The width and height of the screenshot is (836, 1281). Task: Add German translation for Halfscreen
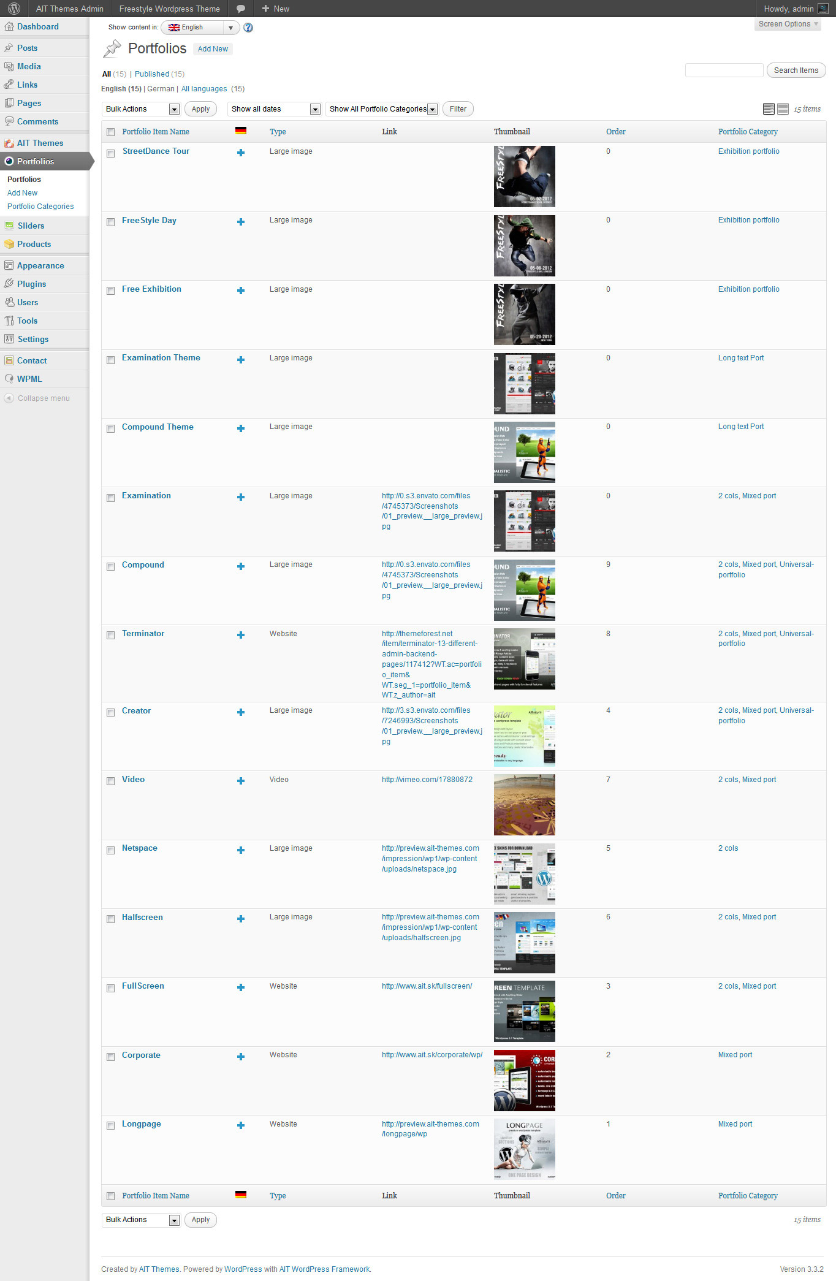click(x=241, y=919)
